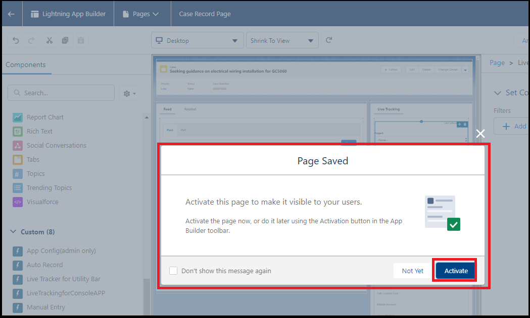530x318 pixels.
Task: Open the Desktop form factor dropdown
Action: click(x=198, y=40)
